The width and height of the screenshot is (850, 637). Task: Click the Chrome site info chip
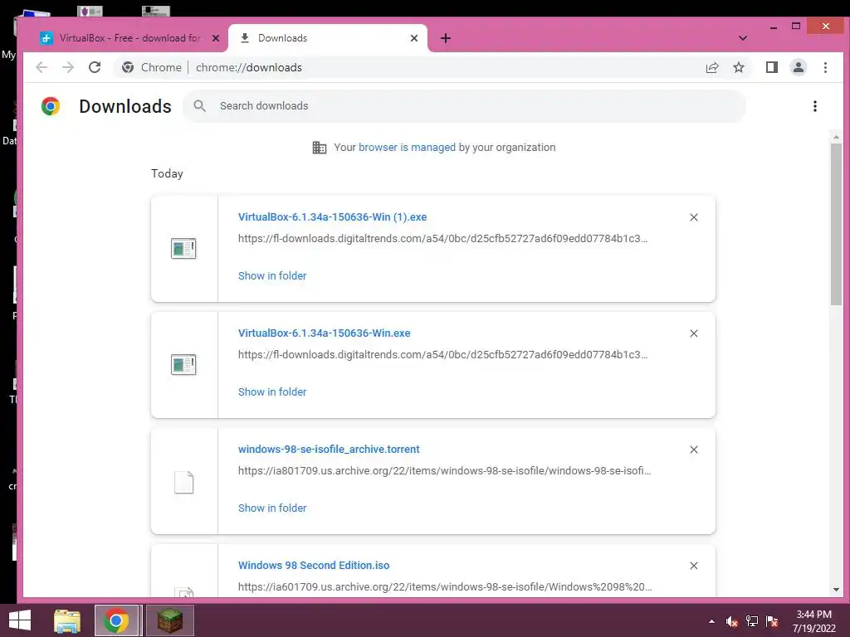tap(152, 67)
